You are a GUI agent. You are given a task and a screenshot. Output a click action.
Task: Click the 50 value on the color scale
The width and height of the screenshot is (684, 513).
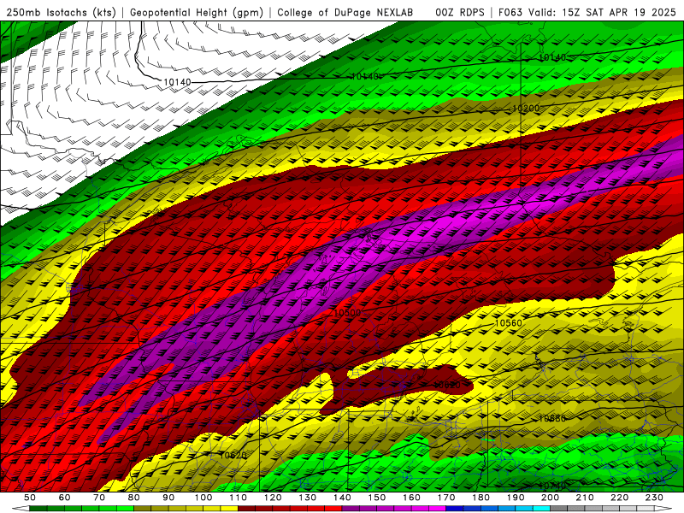(x=30, y=498)
